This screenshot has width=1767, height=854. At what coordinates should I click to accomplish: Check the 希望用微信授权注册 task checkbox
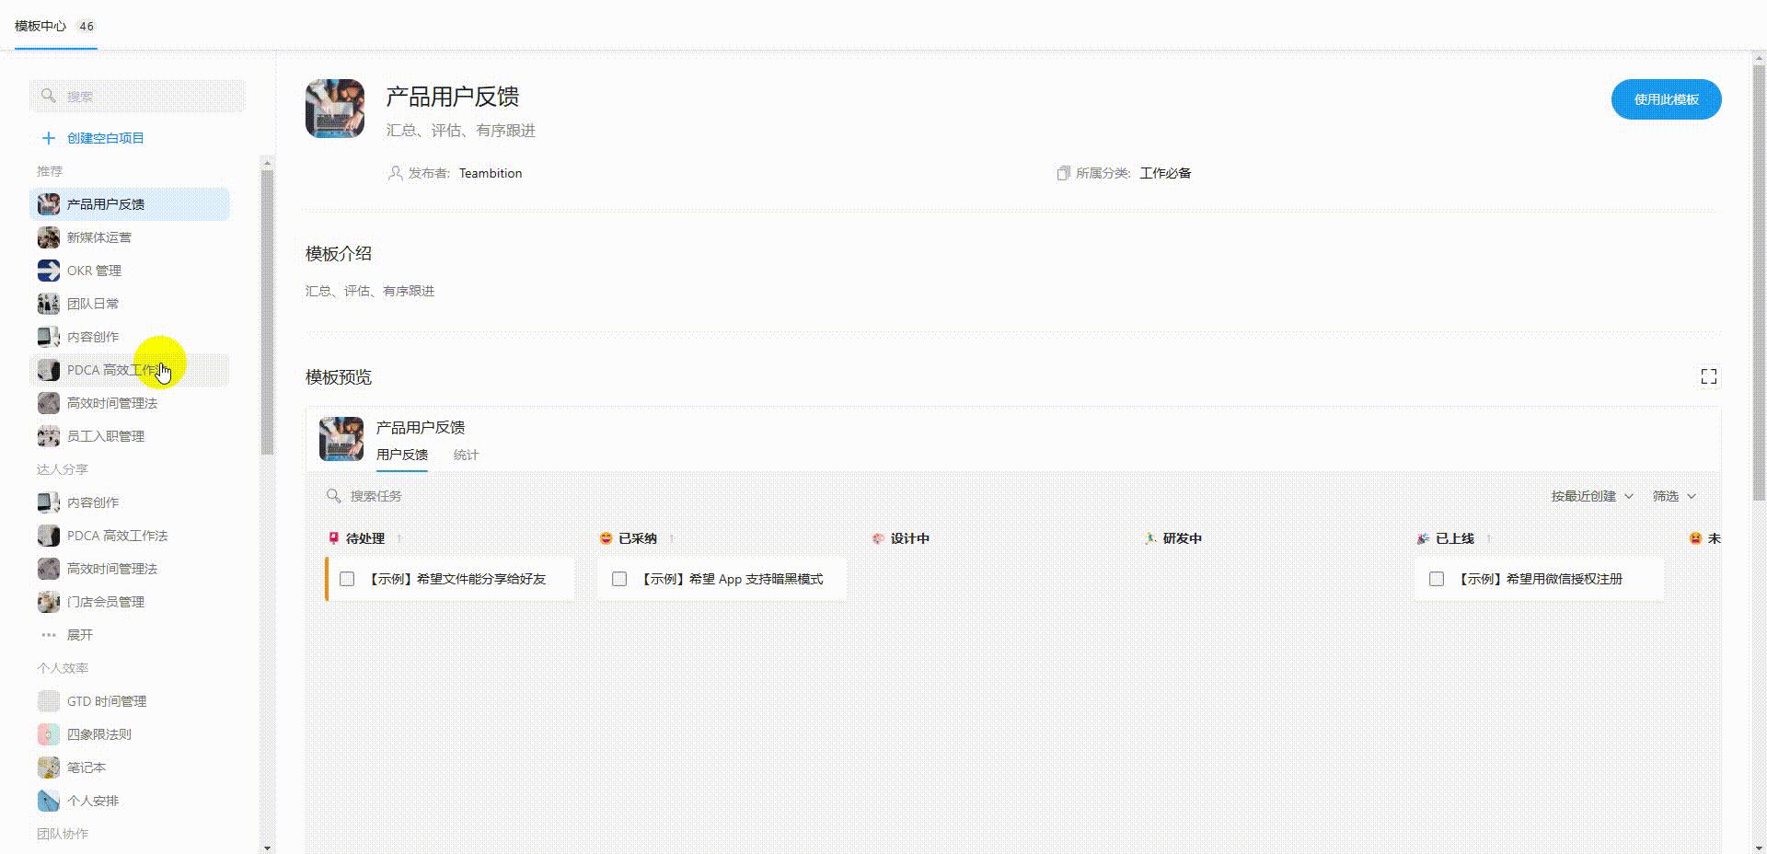(x=1438, y=579)
